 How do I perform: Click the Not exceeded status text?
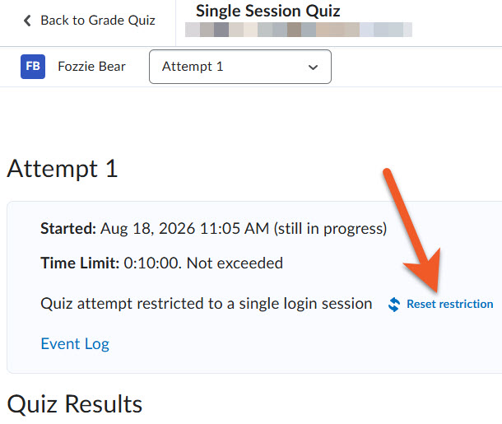(x=235, y=263)
